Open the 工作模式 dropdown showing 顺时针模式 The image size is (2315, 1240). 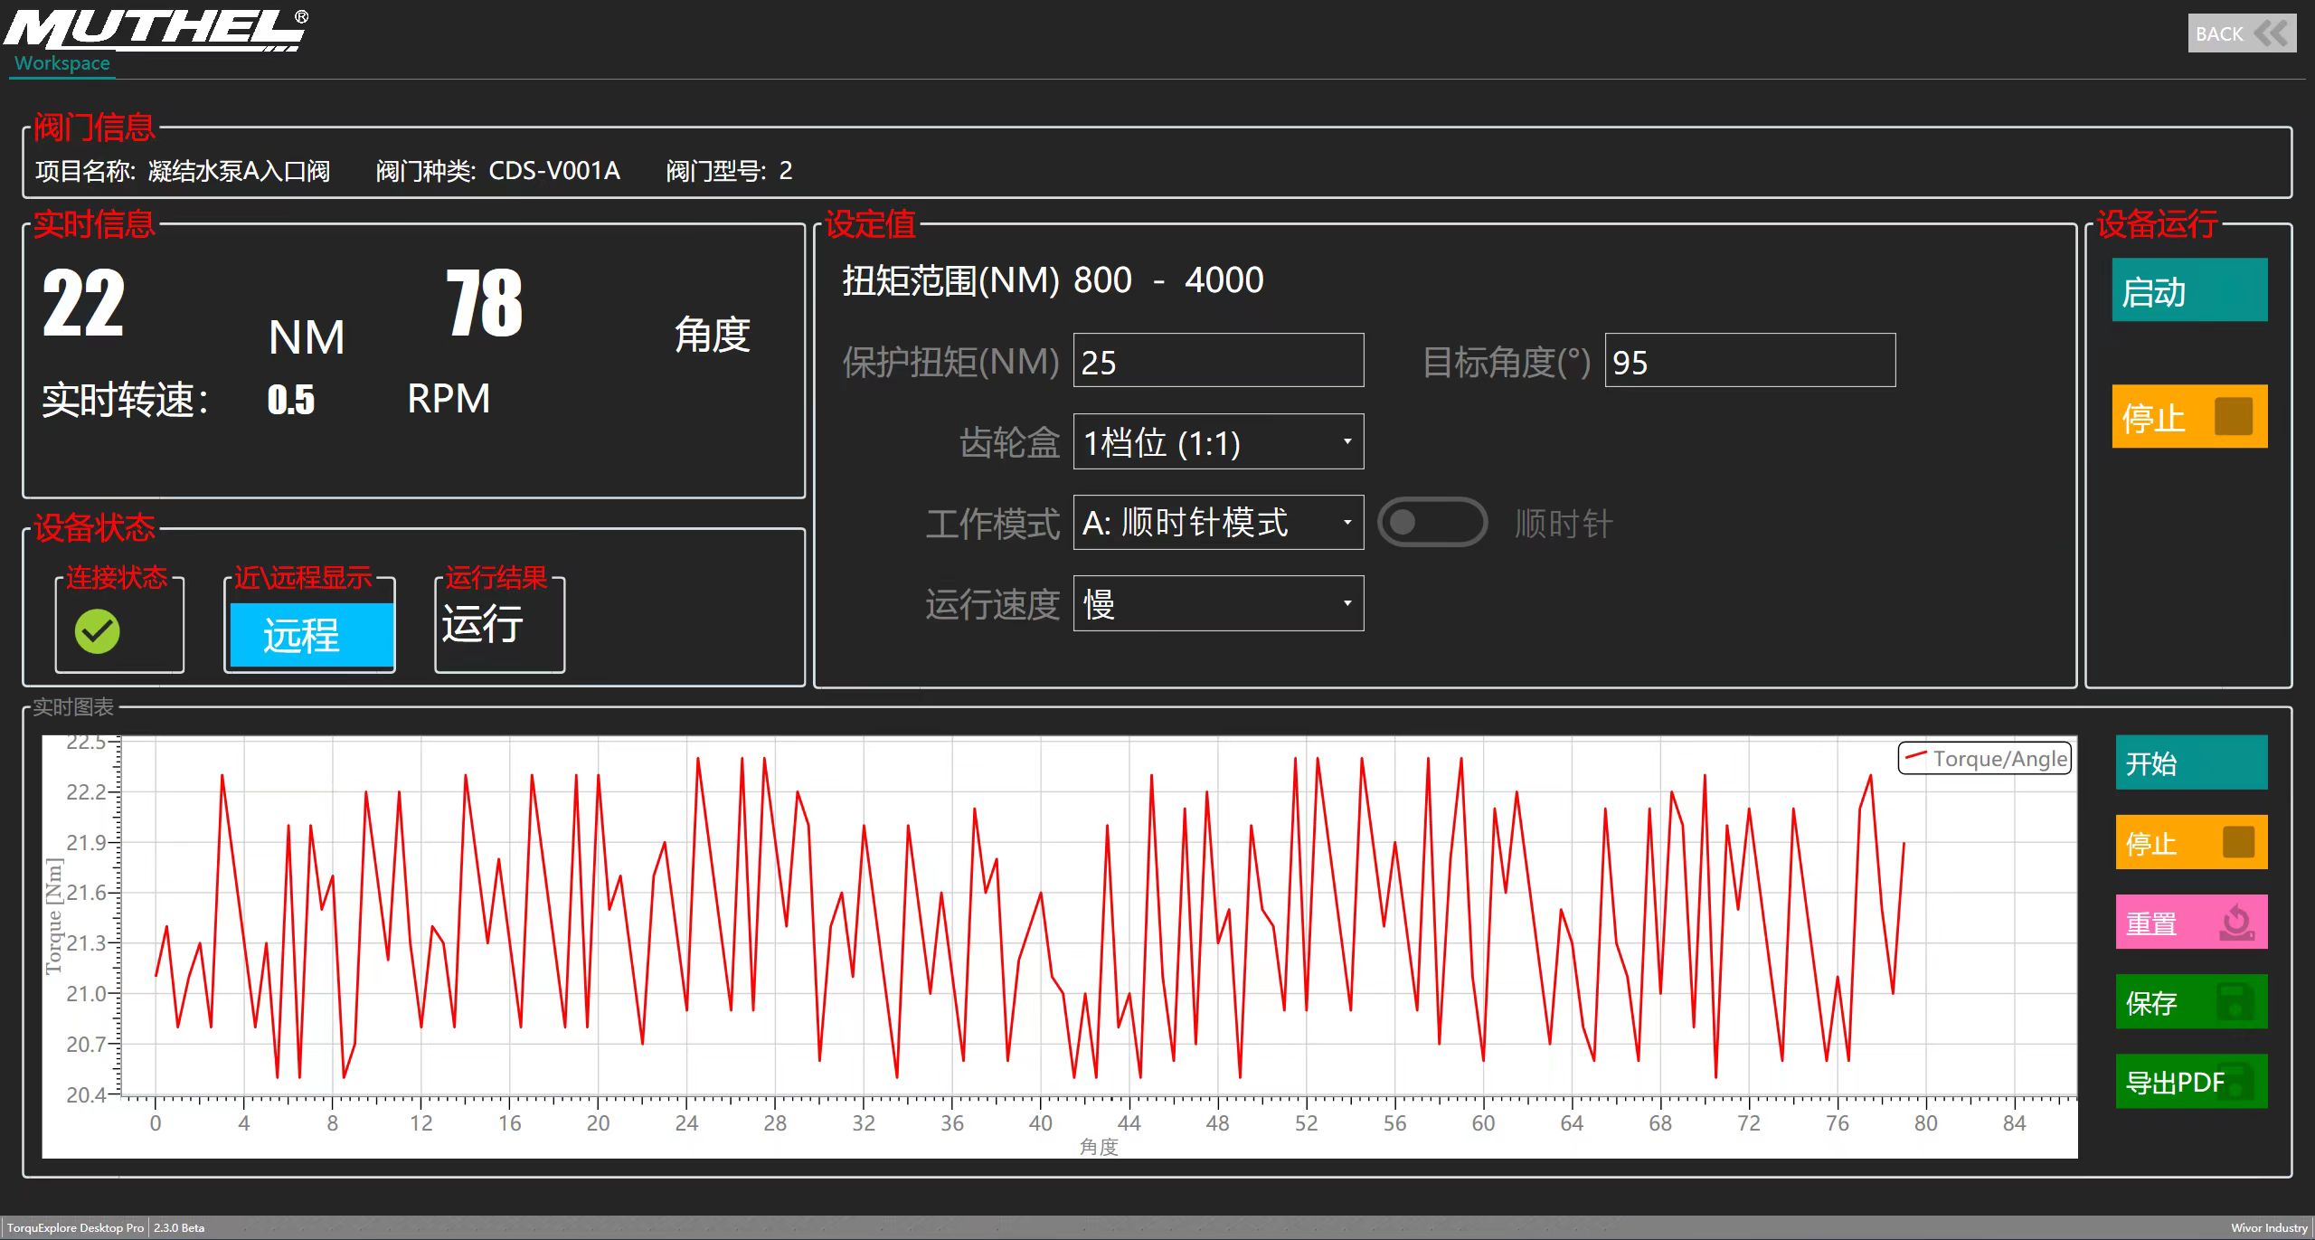1218,523
